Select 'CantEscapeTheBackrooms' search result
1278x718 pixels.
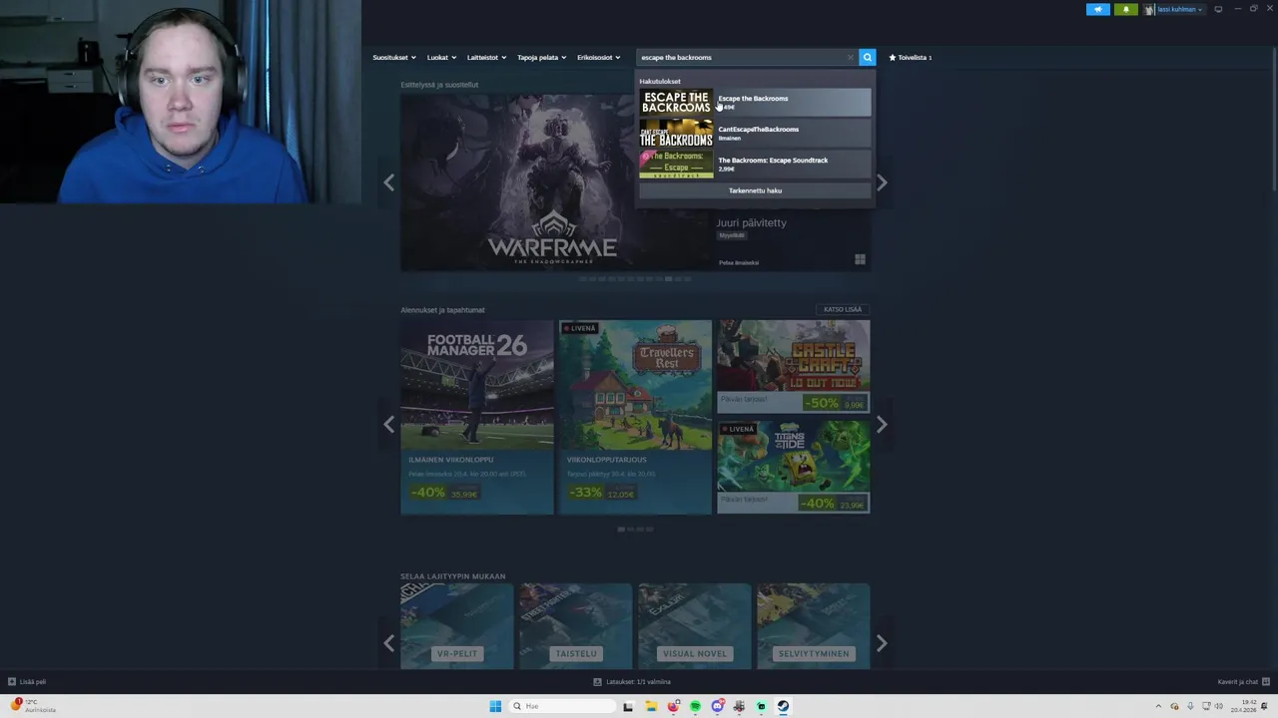coord(755,133)
